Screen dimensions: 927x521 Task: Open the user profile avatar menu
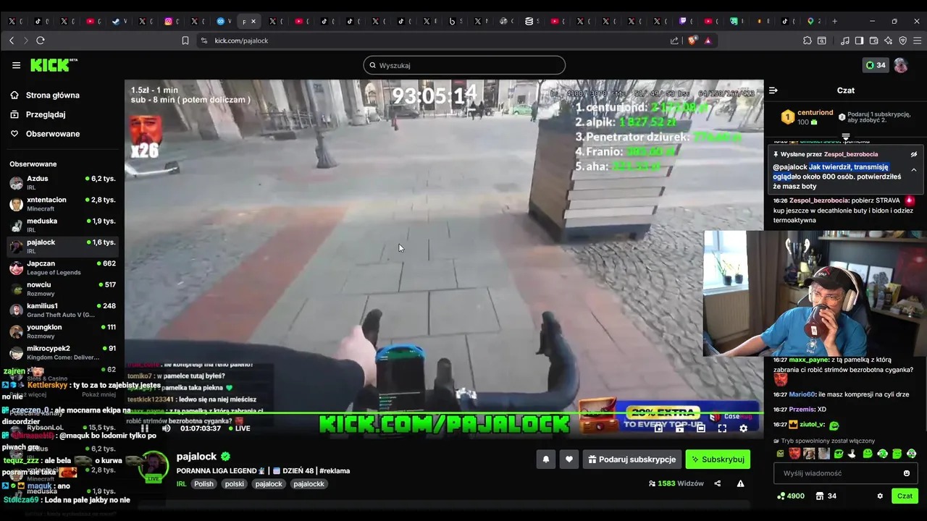[900, 65]
